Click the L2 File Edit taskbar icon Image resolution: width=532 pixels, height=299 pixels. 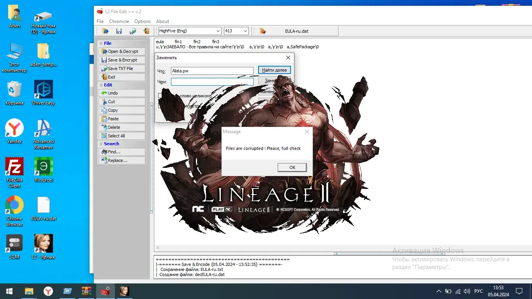click(105, 291)
